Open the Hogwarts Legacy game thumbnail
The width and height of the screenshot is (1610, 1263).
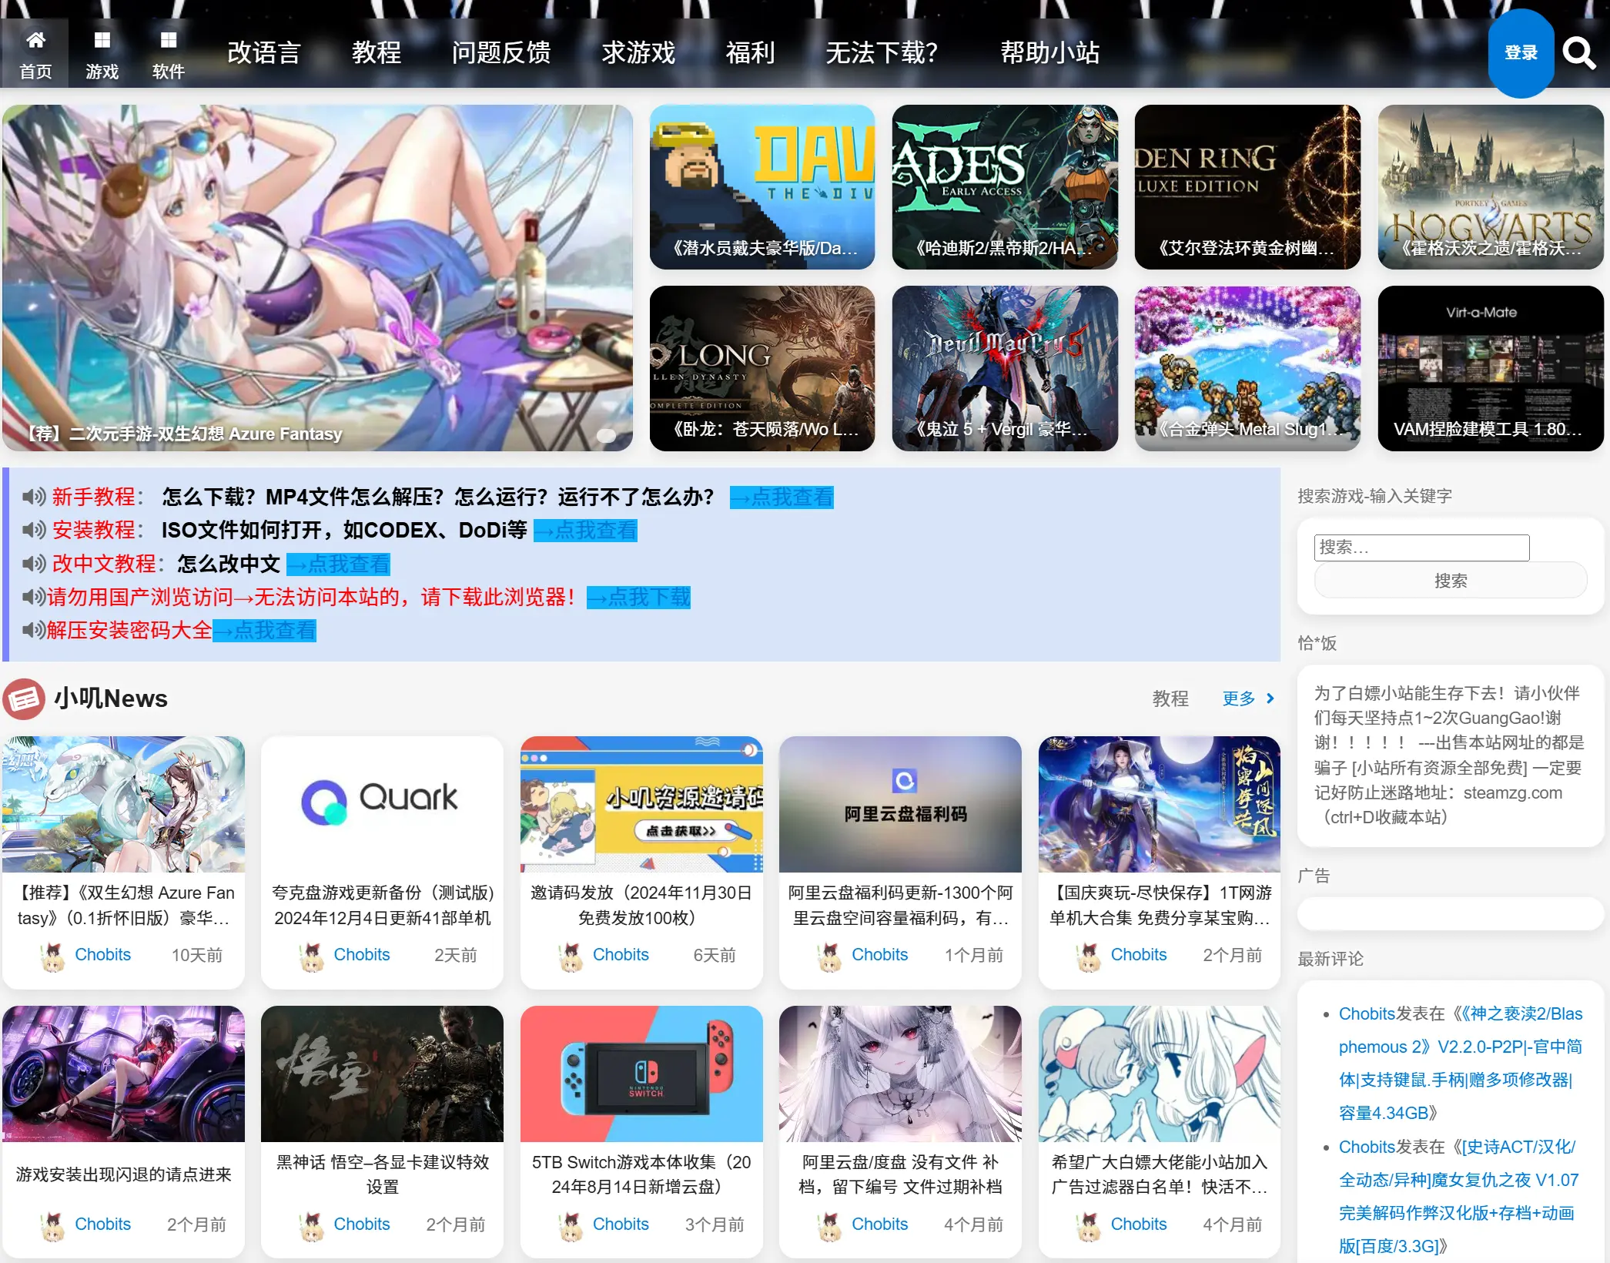tap(1490, 187)
